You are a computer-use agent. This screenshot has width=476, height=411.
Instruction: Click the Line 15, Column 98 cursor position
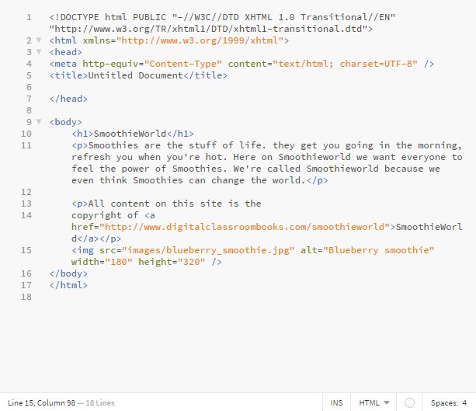coord(40,402)
